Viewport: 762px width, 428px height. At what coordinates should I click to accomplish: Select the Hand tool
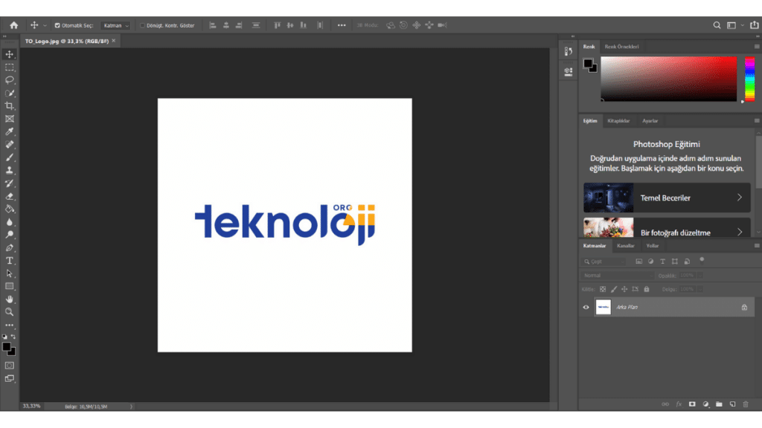click(x=9, y=299)
